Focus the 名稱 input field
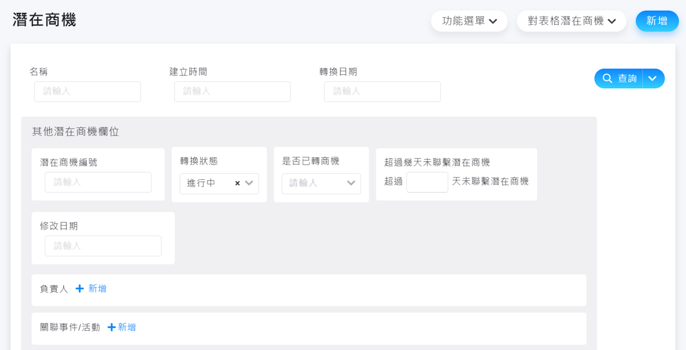Viewport: 686px width, 350px height. point(87,92)
